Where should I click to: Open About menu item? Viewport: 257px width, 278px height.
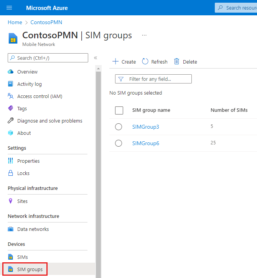(x=24, y=133)
